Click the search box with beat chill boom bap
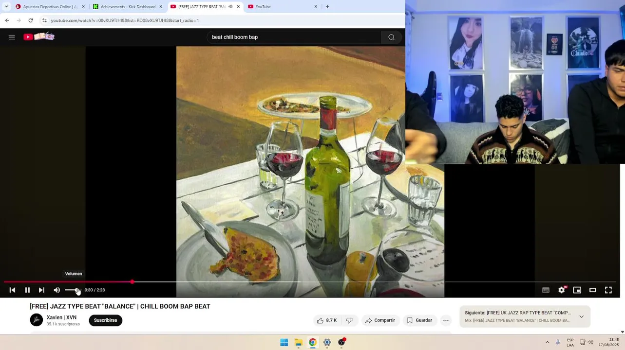Image resolution: width=625 pixels, height=350 pixels. [x=294, y=37]
